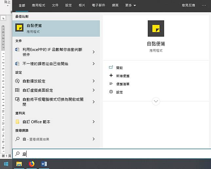Open Word from the taskbar
211x169 pixels.
point(44,164)
